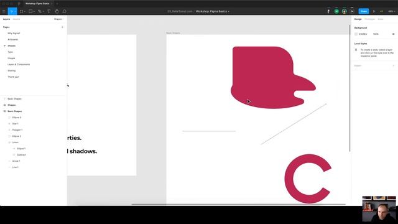The height and width of the screenshot is (224, 398).
Task: Select the diagonal arrow line on canvas
Action: tap(294, 124)
